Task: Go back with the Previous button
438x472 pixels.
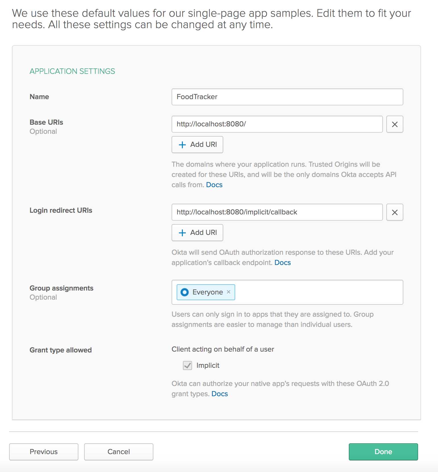Action: (x=44, y=452)
